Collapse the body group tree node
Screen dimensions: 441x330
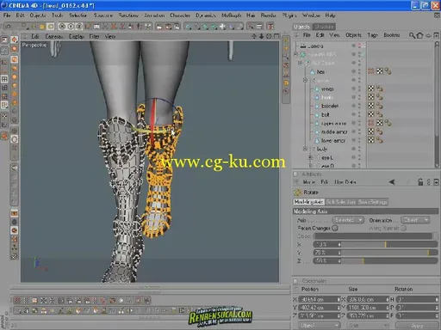point(305,149)
